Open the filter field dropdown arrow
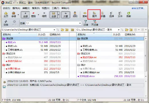149x104 pixels. pos(80,23)
